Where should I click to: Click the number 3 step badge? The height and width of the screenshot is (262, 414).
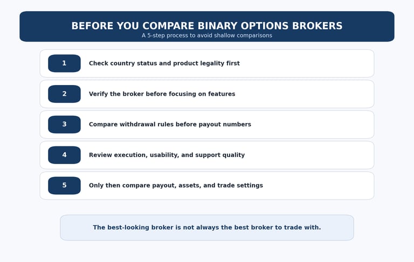click(x=64, y=124)
